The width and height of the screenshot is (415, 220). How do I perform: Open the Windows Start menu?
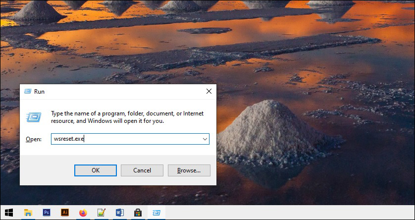pyautogui.click(x=8, y=213)
